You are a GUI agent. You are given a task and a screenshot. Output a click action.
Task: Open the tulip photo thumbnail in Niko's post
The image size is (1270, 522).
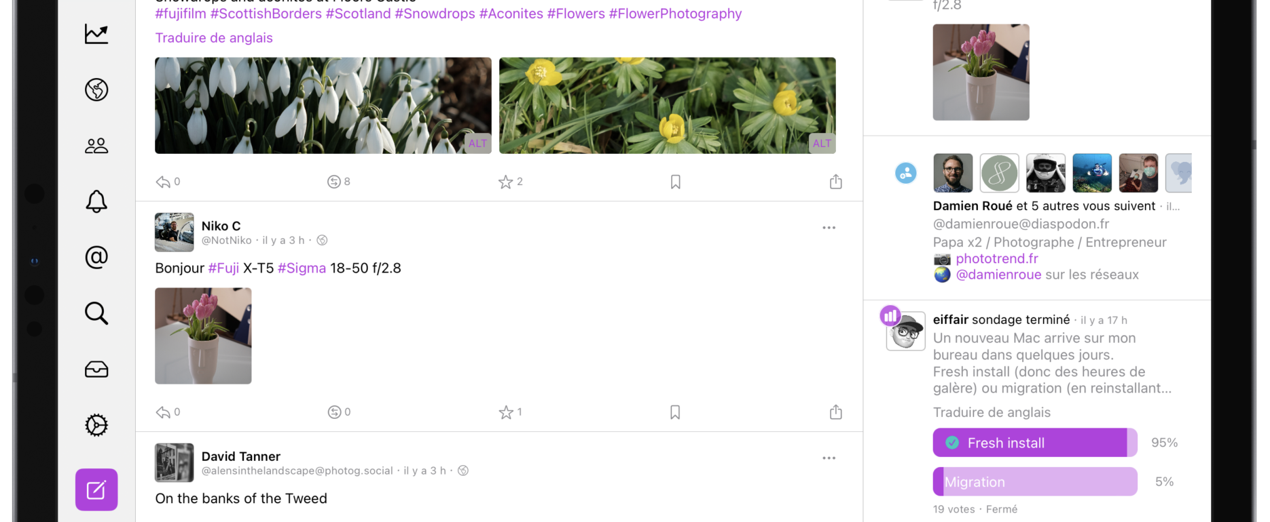203,336
